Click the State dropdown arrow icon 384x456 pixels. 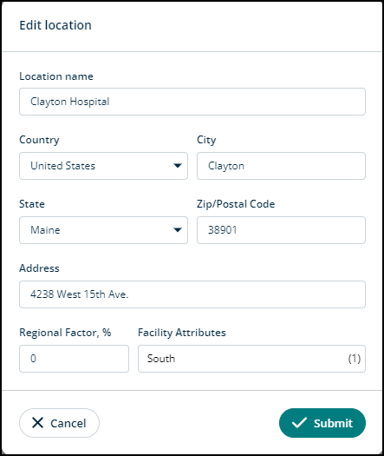click(178, 230)
